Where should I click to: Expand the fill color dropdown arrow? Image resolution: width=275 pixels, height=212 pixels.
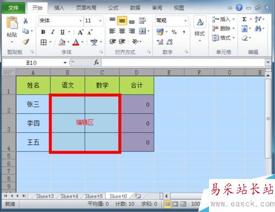(x=68, y=42)
